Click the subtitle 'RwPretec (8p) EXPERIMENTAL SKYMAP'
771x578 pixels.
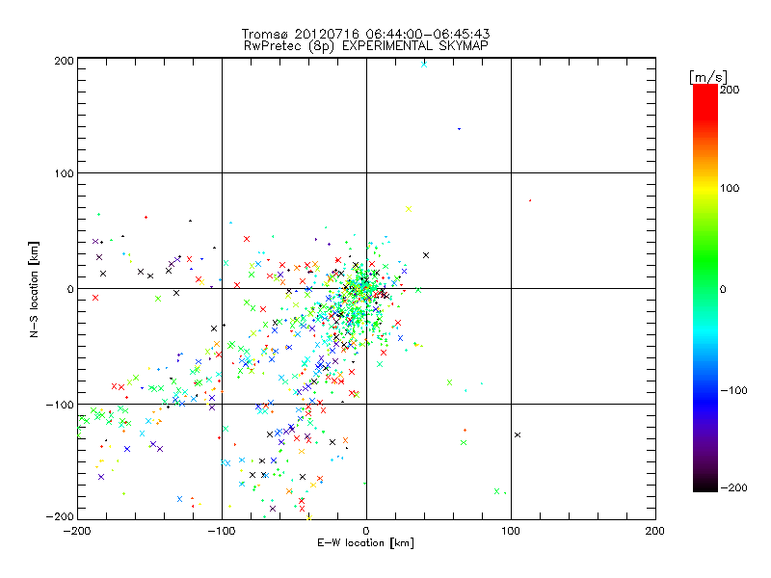365,45
